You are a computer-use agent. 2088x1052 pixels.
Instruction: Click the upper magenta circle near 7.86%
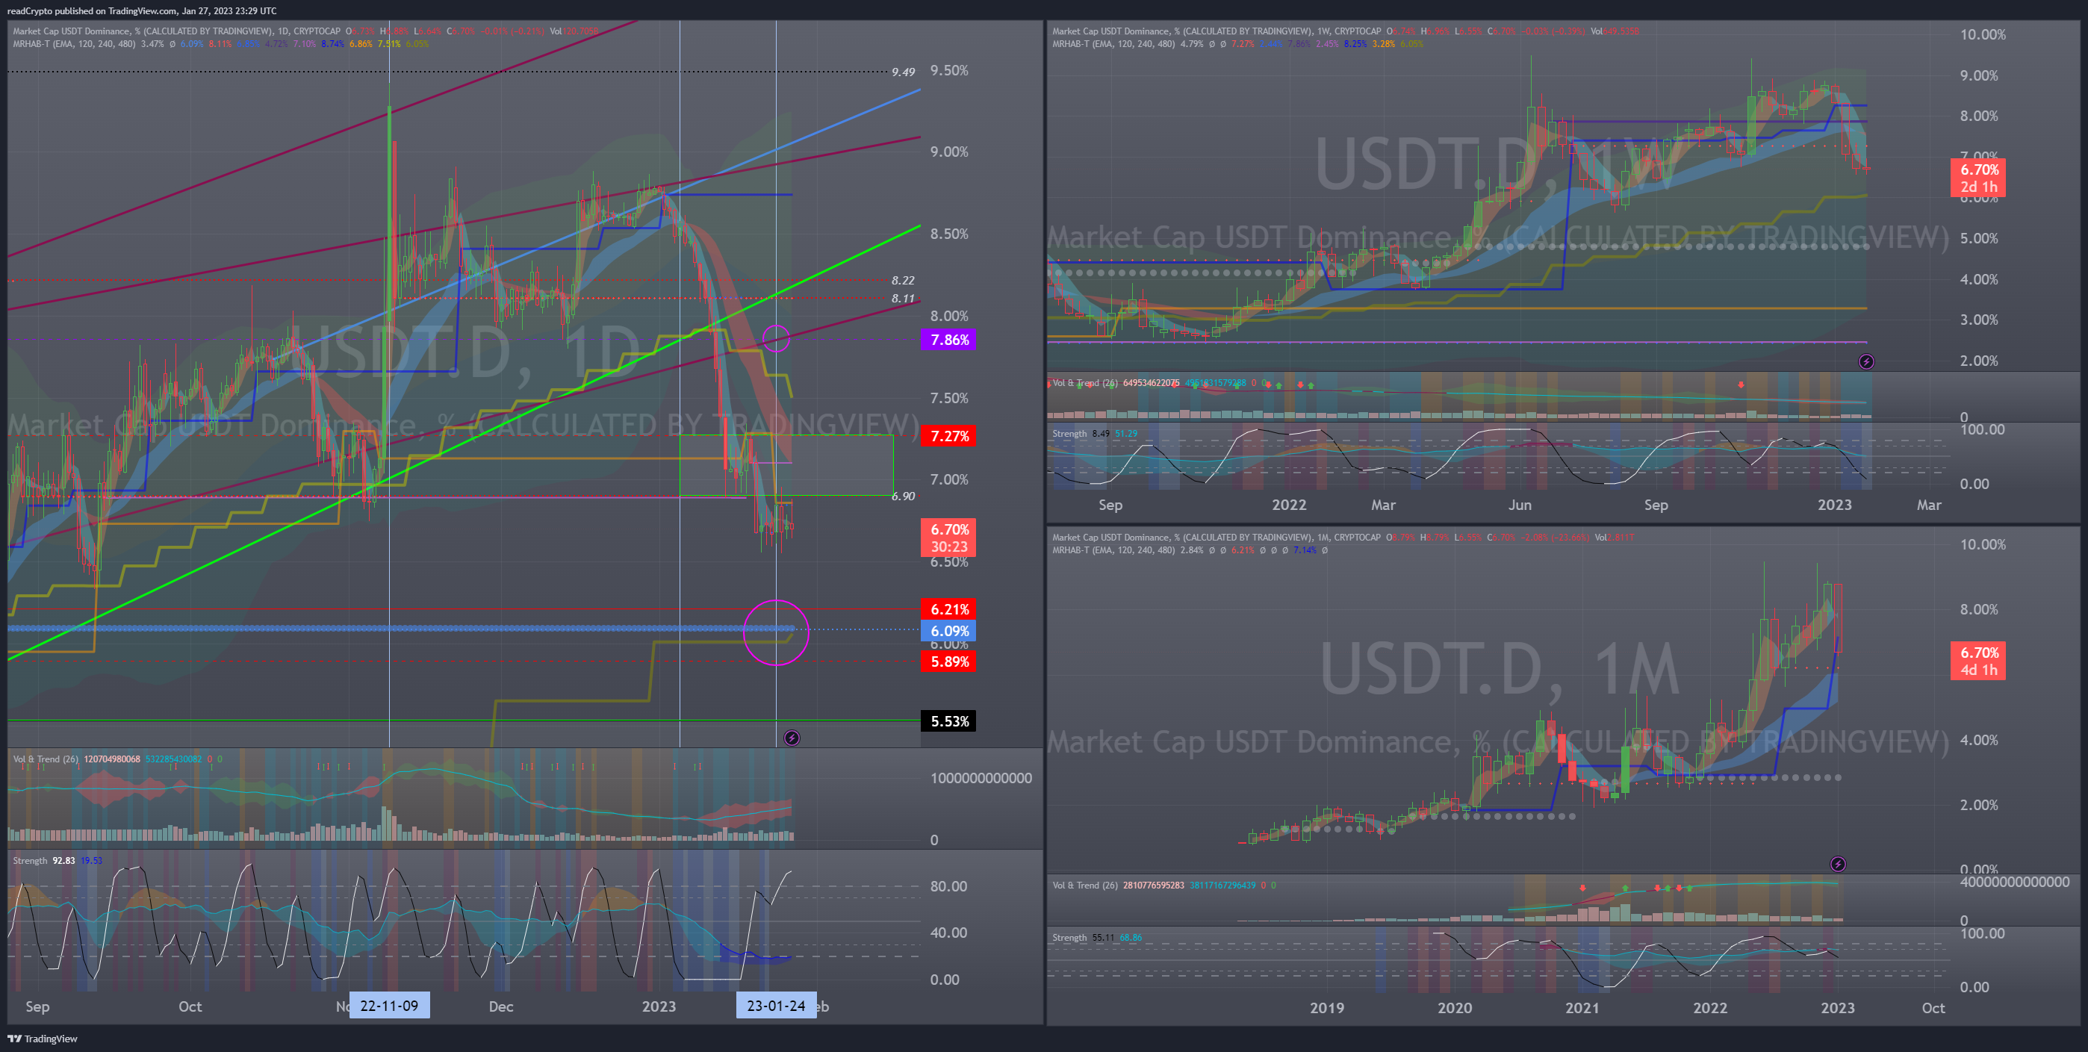tap(777, 339)
